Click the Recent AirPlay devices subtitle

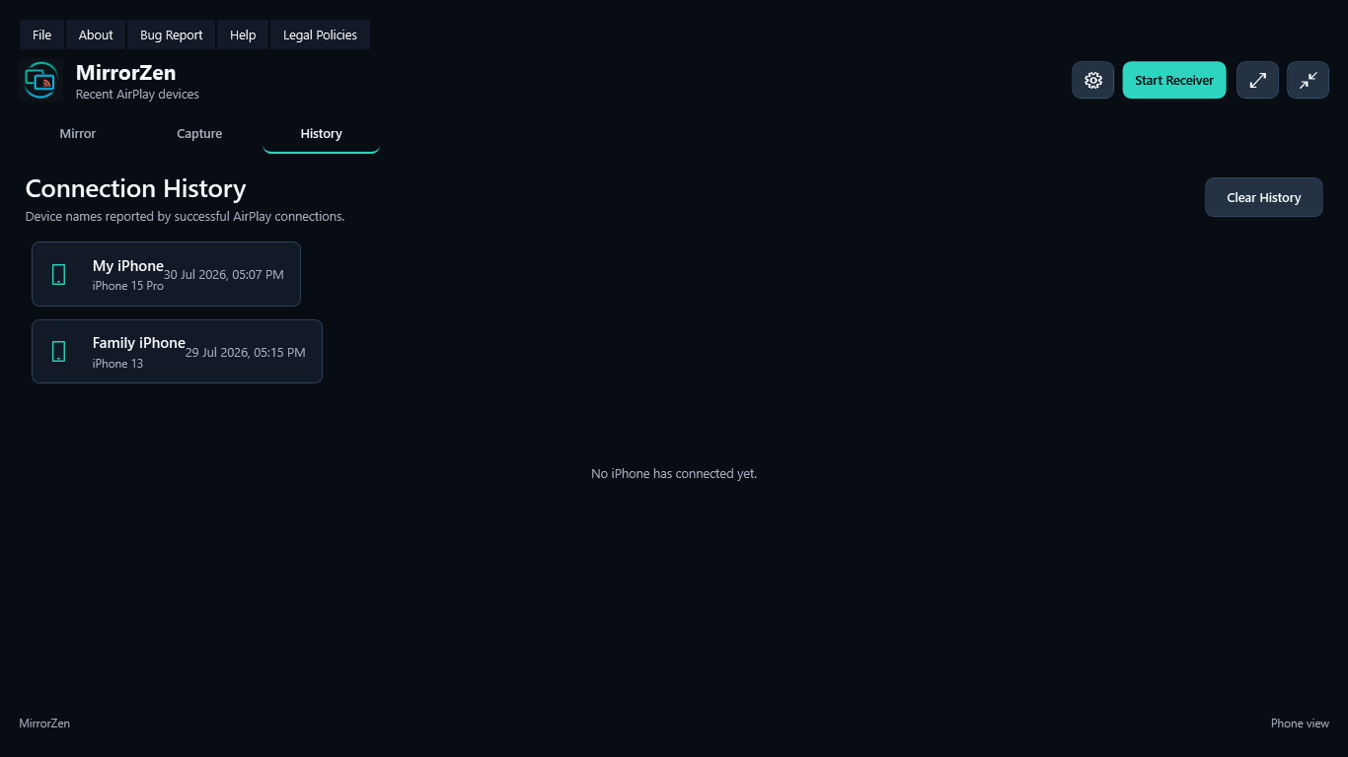point(137,95)
